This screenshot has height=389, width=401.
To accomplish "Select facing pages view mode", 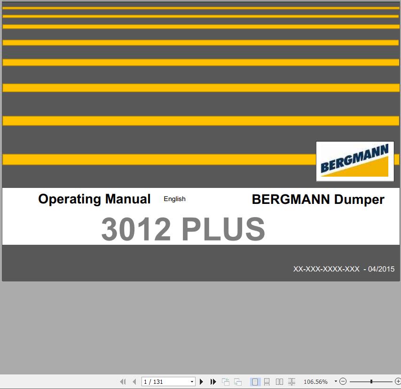I will coord(279,381).
